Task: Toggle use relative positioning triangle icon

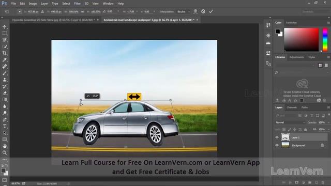Action: [x=42, y=11]
